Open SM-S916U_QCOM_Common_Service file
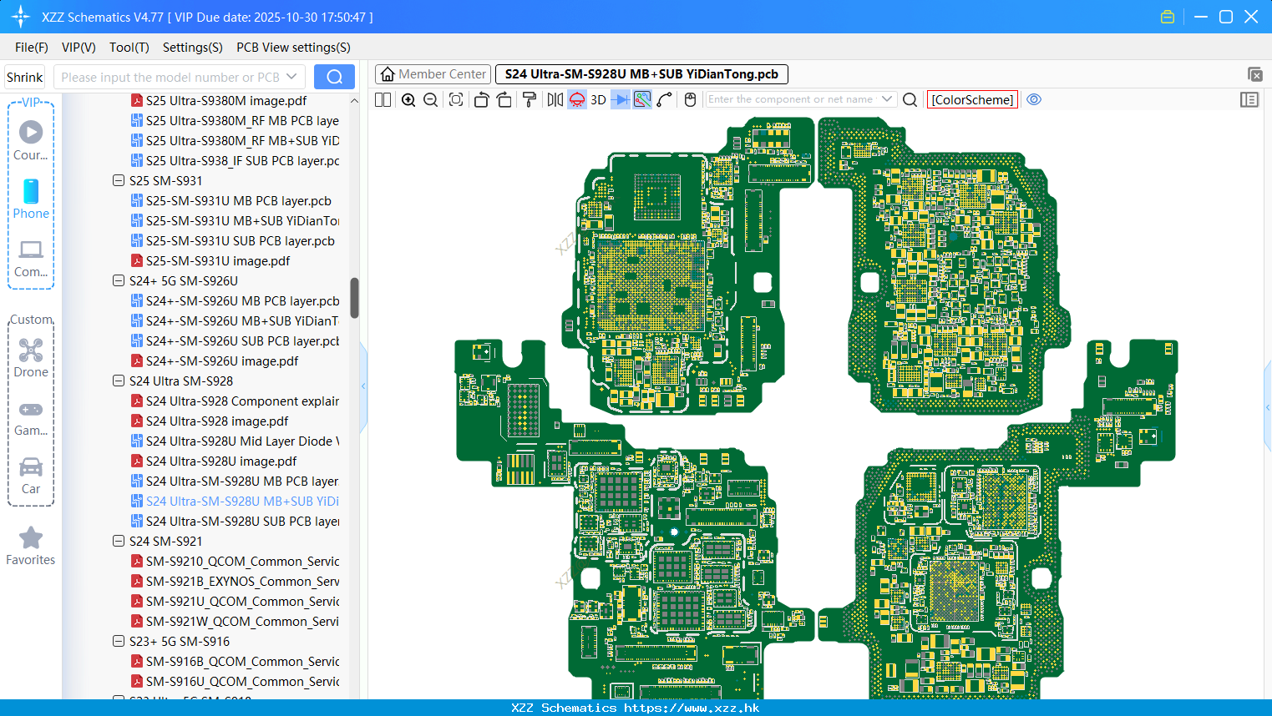 coord(236,681)
